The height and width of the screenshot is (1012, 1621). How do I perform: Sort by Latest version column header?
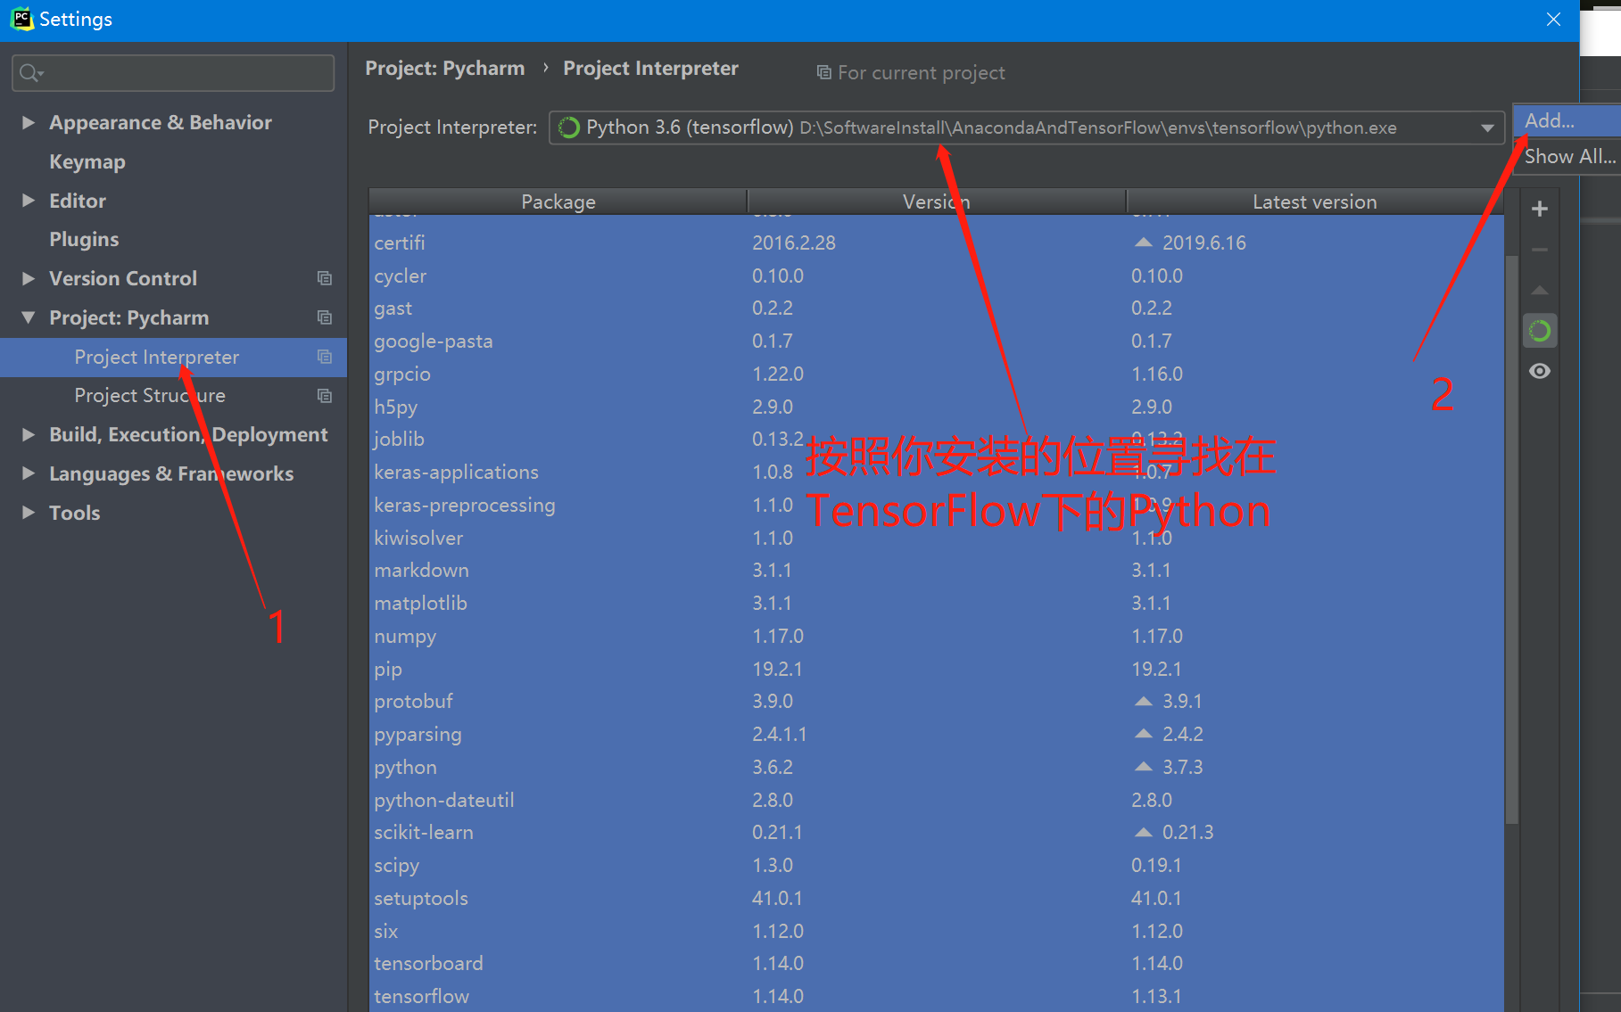[x=1314, y=202]
